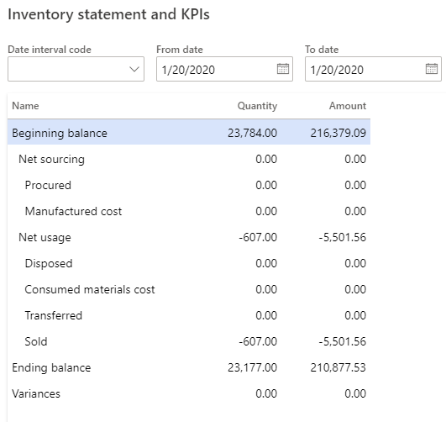
Task: Sort by the Name column header
Action: click(25, 106)
